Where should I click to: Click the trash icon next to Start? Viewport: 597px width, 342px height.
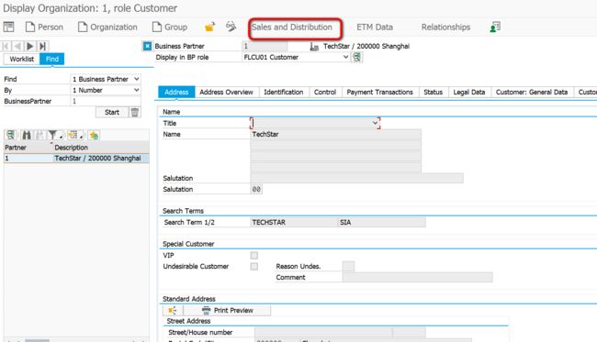click(x=135, y=112)
